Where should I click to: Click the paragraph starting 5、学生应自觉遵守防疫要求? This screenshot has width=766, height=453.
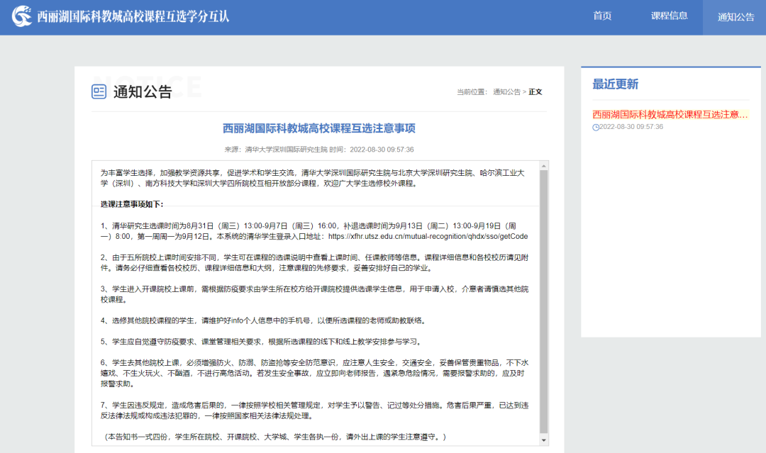click(261, 342)
